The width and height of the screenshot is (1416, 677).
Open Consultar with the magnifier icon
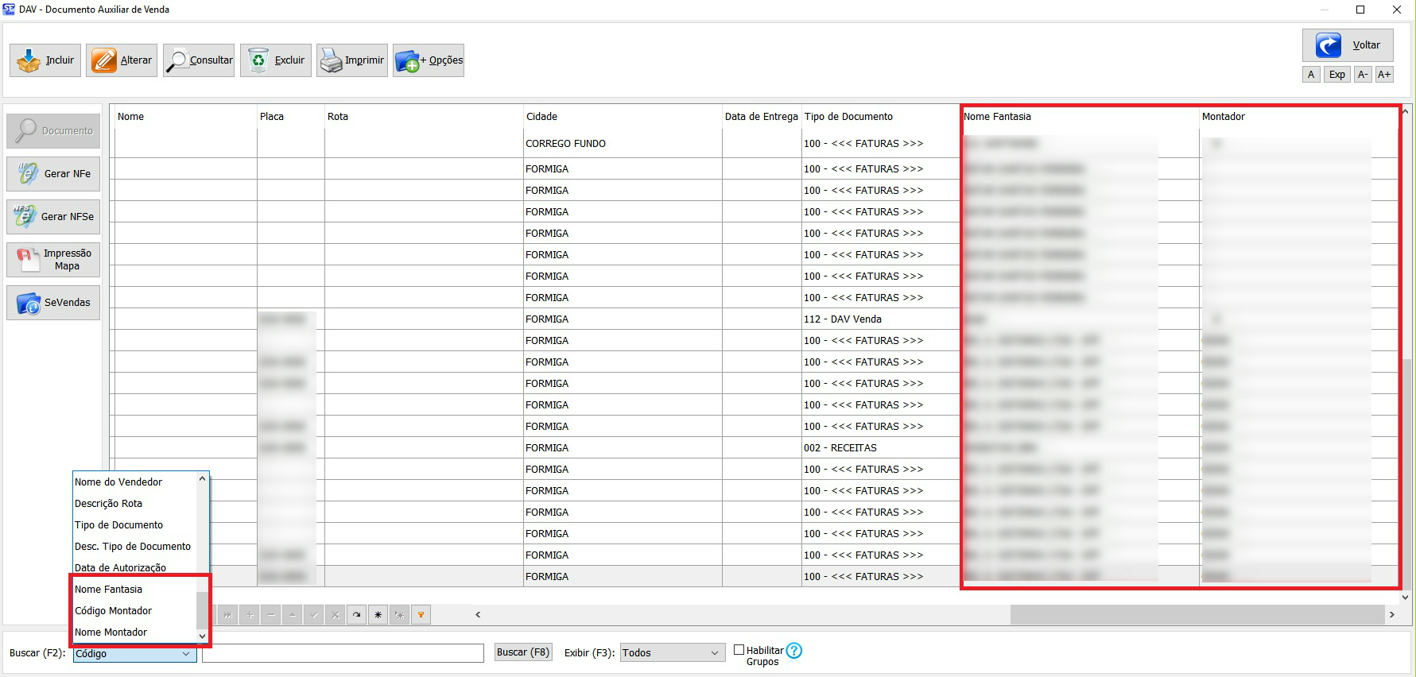coord(199,60)
